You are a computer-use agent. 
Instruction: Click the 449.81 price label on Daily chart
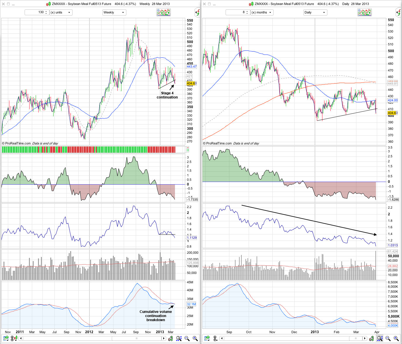point(393,84)
